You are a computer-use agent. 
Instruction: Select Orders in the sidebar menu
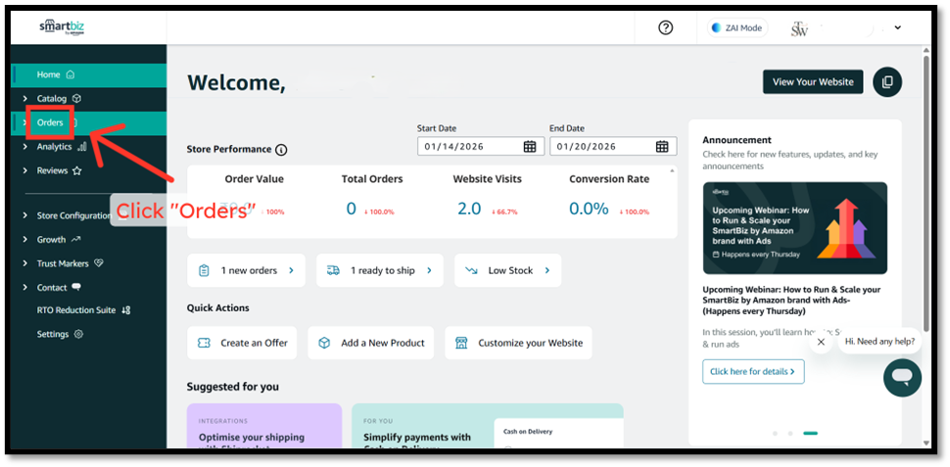50,122
